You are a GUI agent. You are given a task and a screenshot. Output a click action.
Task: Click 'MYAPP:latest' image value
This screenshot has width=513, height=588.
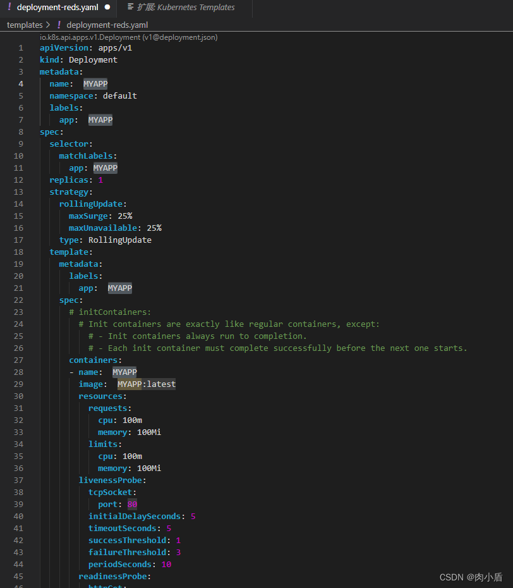click(x=147, y=384)
